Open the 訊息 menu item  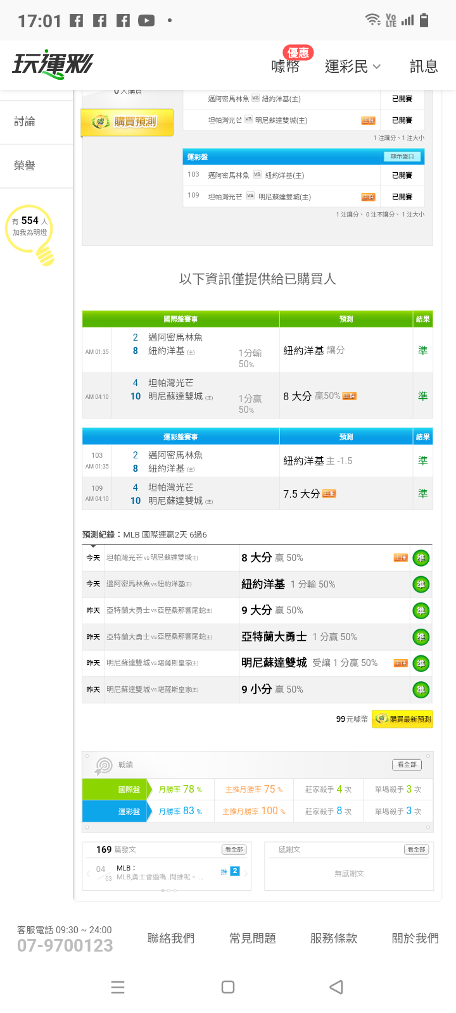424,66
